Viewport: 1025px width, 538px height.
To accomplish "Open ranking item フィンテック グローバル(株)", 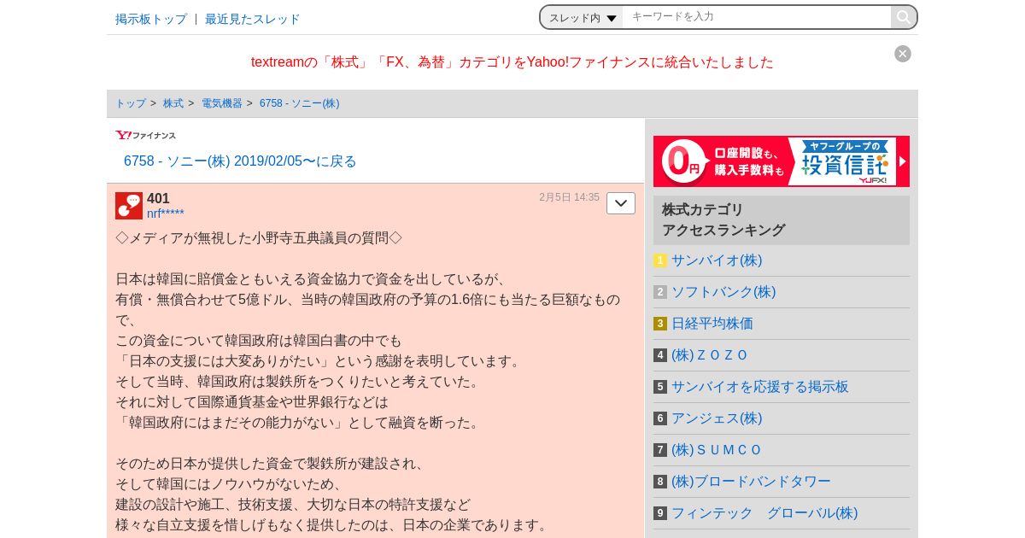I will pyautogui.click(x=764, y=513).
